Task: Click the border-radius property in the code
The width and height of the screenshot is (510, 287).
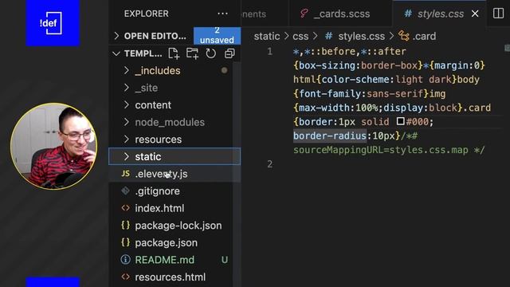Action: tap(329, 136)
